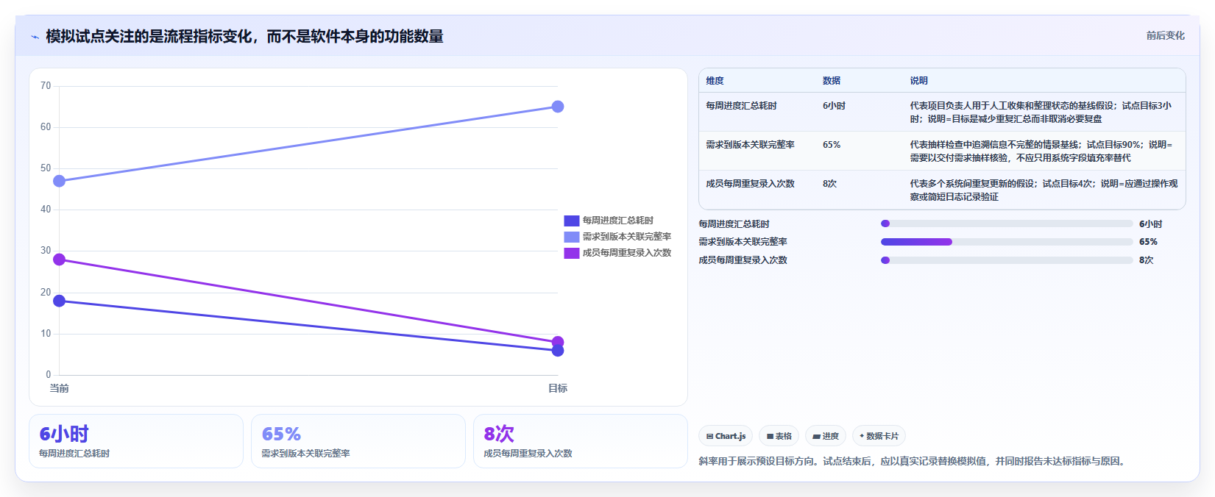Screen dimensions: 1215x497
Task: Select the 6小时 stat card
Action: coord(136,441)
